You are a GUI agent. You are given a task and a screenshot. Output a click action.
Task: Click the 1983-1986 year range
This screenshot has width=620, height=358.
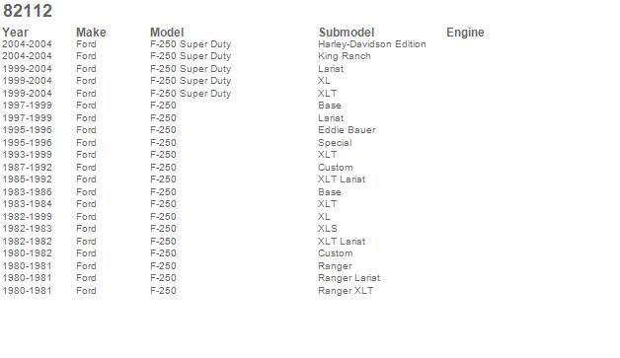click(x=27, y=192)
